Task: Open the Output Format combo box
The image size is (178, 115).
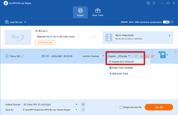Action: point(50,104)
